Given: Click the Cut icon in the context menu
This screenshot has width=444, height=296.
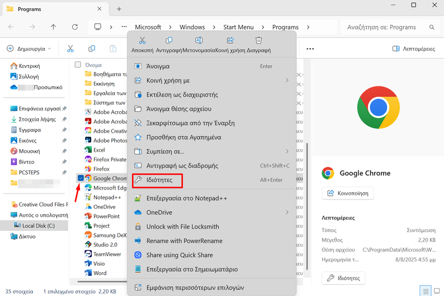Looking at the screenshot, I should click(142, 40).
